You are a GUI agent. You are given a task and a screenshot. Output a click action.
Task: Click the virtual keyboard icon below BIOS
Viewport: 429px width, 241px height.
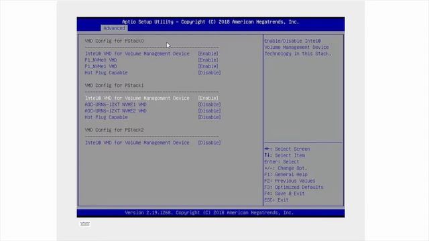point(85,224)
